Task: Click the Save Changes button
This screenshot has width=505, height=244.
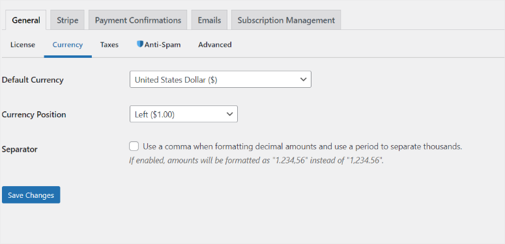Action: 31,195
